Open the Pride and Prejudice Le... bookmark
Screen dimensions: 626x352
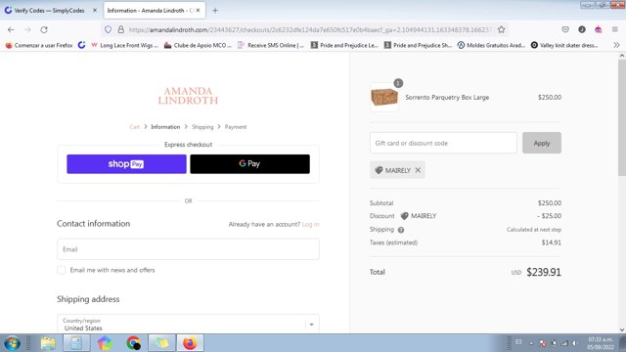[x=344, y=45]
